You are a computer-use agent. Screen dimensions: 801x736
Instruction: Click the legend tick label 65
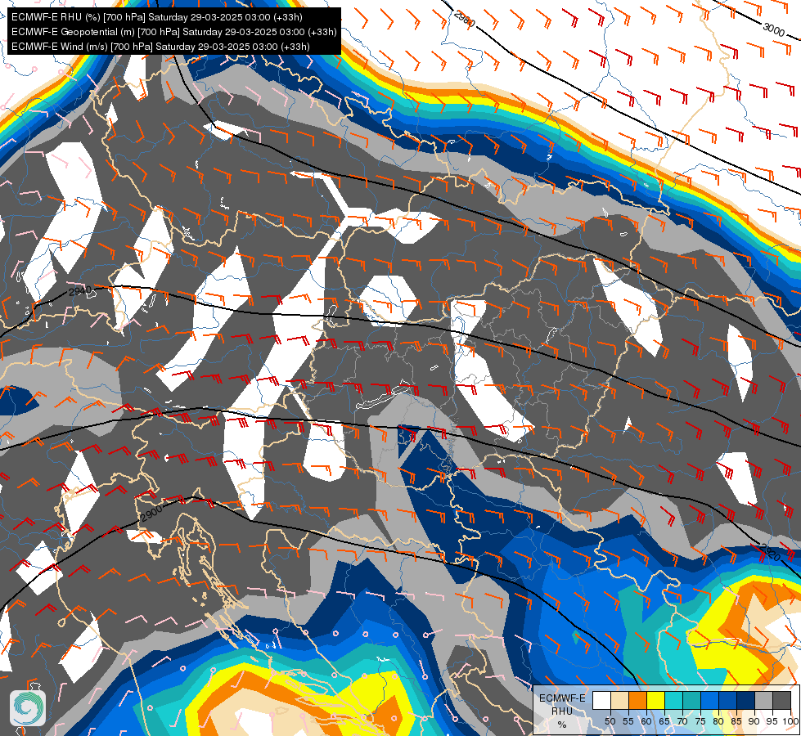pyautogui.click(x=664, y=721)
